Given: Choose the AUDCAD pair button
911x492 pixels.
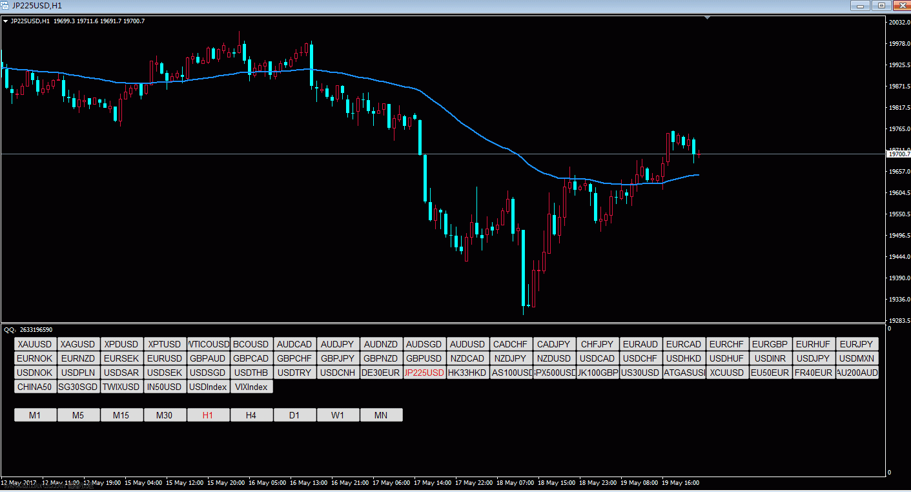Looking at the screenshot, I should click(x=294, y=344).
